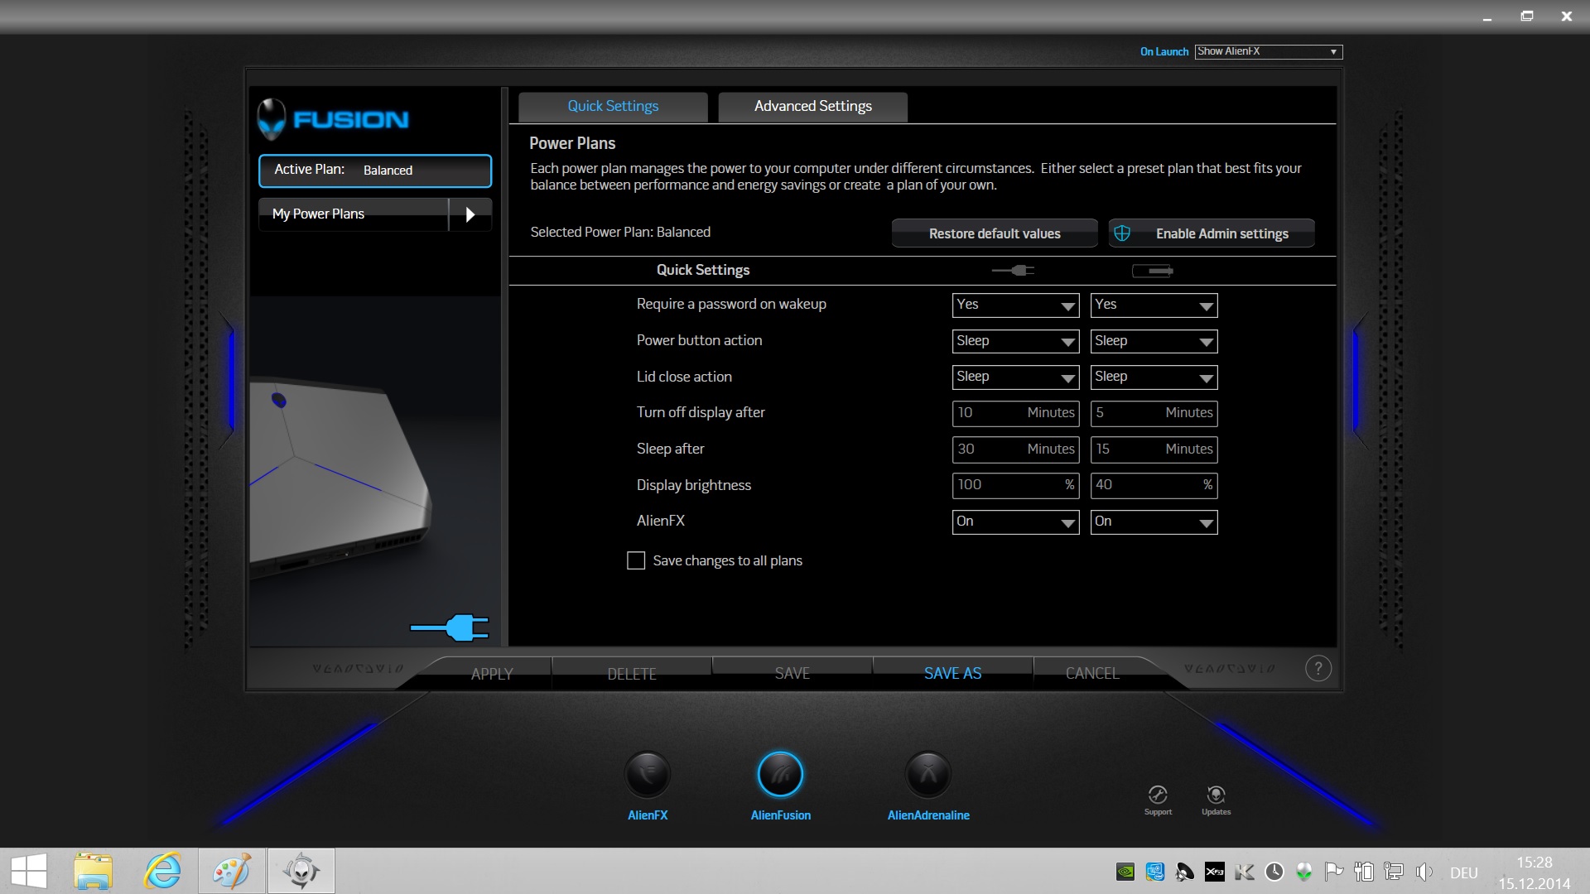1590x894 pixels.
Task: Open On Launch Show AlienFX dropdown
Action: click(x=1268, y=51)
